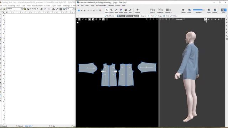Click the MG: SELF status bar text
The height and width of the screenshot is (128, 228).
click(28, 126)
